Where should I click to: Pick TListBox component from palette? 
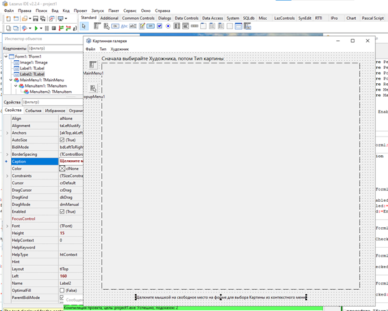point(177,26)
